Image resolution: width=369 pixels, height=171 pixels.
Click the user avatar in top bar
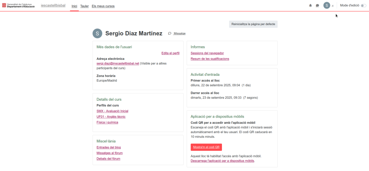326,5
